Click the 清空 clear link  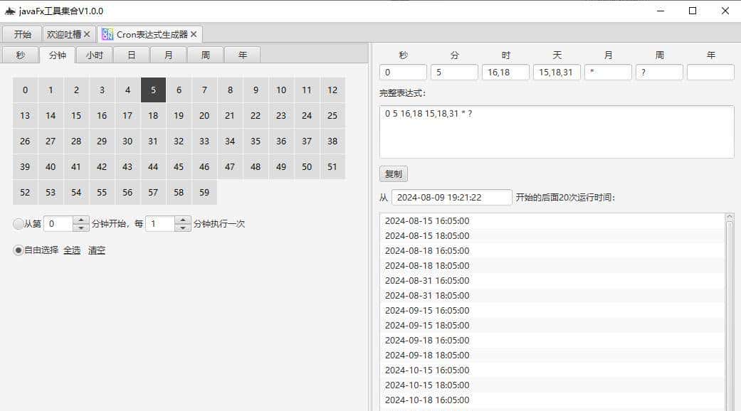(96, 250)
